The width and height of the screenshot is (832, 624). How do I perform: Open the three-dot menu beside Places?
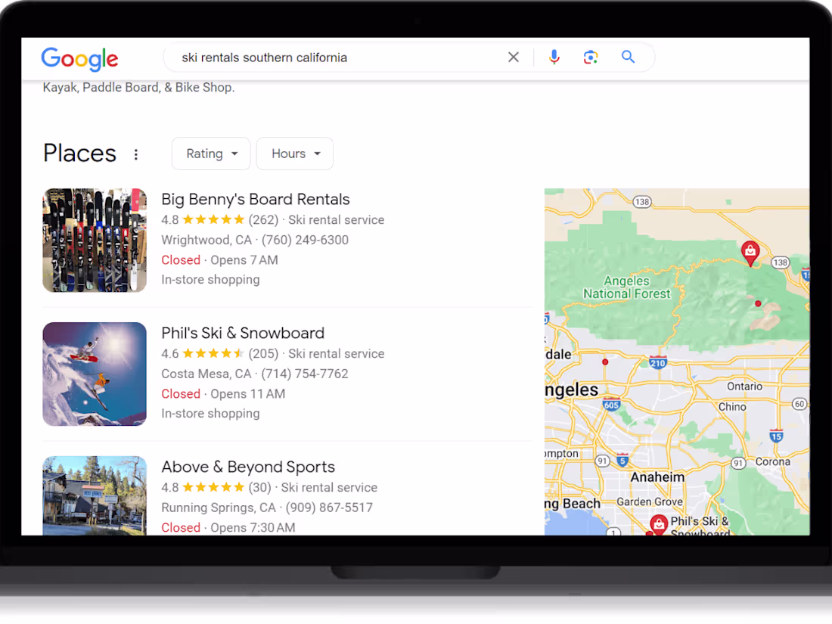click(136, 154)
